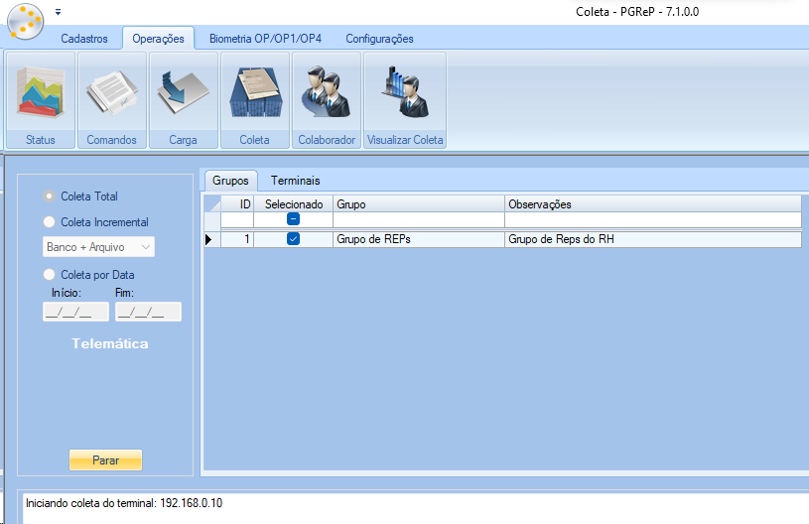Viewport: 809px width, 524px height.
Task: Open the Configurações ribbon tab
Action: coord(379,39)
